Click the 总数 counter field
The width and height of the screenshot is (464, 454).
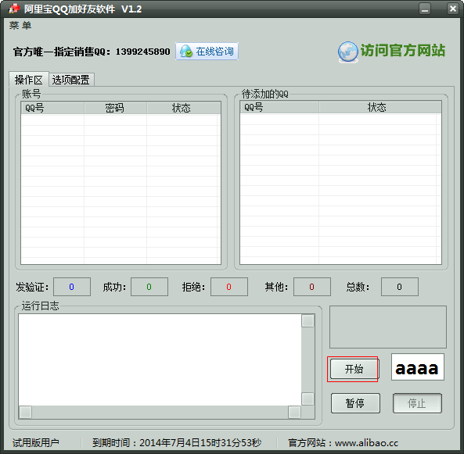point(400,287)
